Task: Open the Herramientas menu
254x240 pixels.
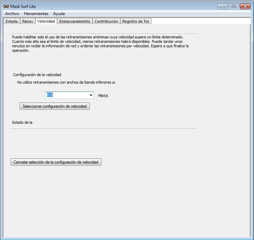Action: pos(36,14)
